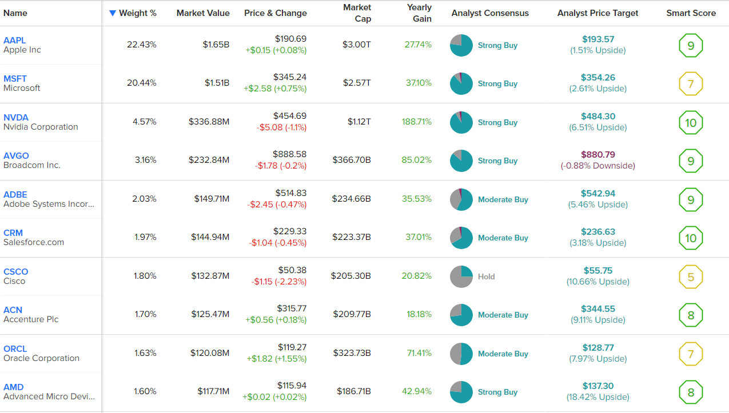This screenshot has width=729, height=413.
Task: Click AVGO price target $880.79
Action: pyautogui.click(x=598, y=154)
